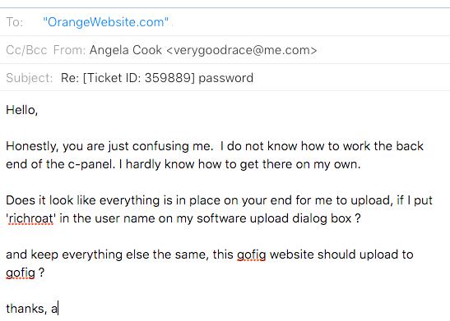
Task: Place cursor after the "Hello," greeting
Action: pyautogui.click(x=38, y=110)
